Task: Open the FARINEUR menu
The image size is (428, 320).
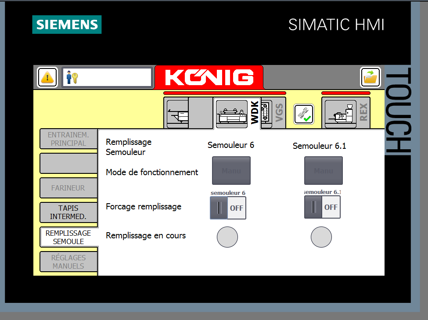Action: tap(68, 188)
